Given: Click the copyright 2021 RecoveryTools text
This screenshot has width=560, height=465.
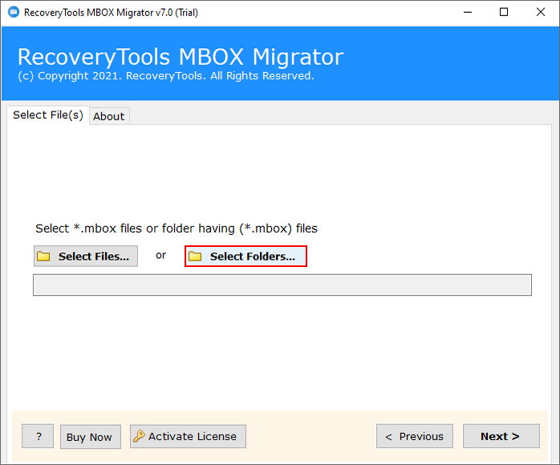Looking at the screenshot, I should [x=166, y=76].
